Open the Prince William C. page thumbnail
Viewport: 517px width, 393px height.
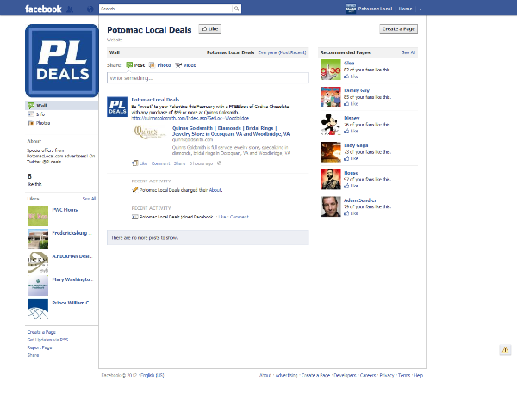point(38,309)
